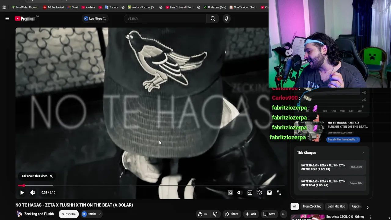Dislike the video

tap(215, 214)
